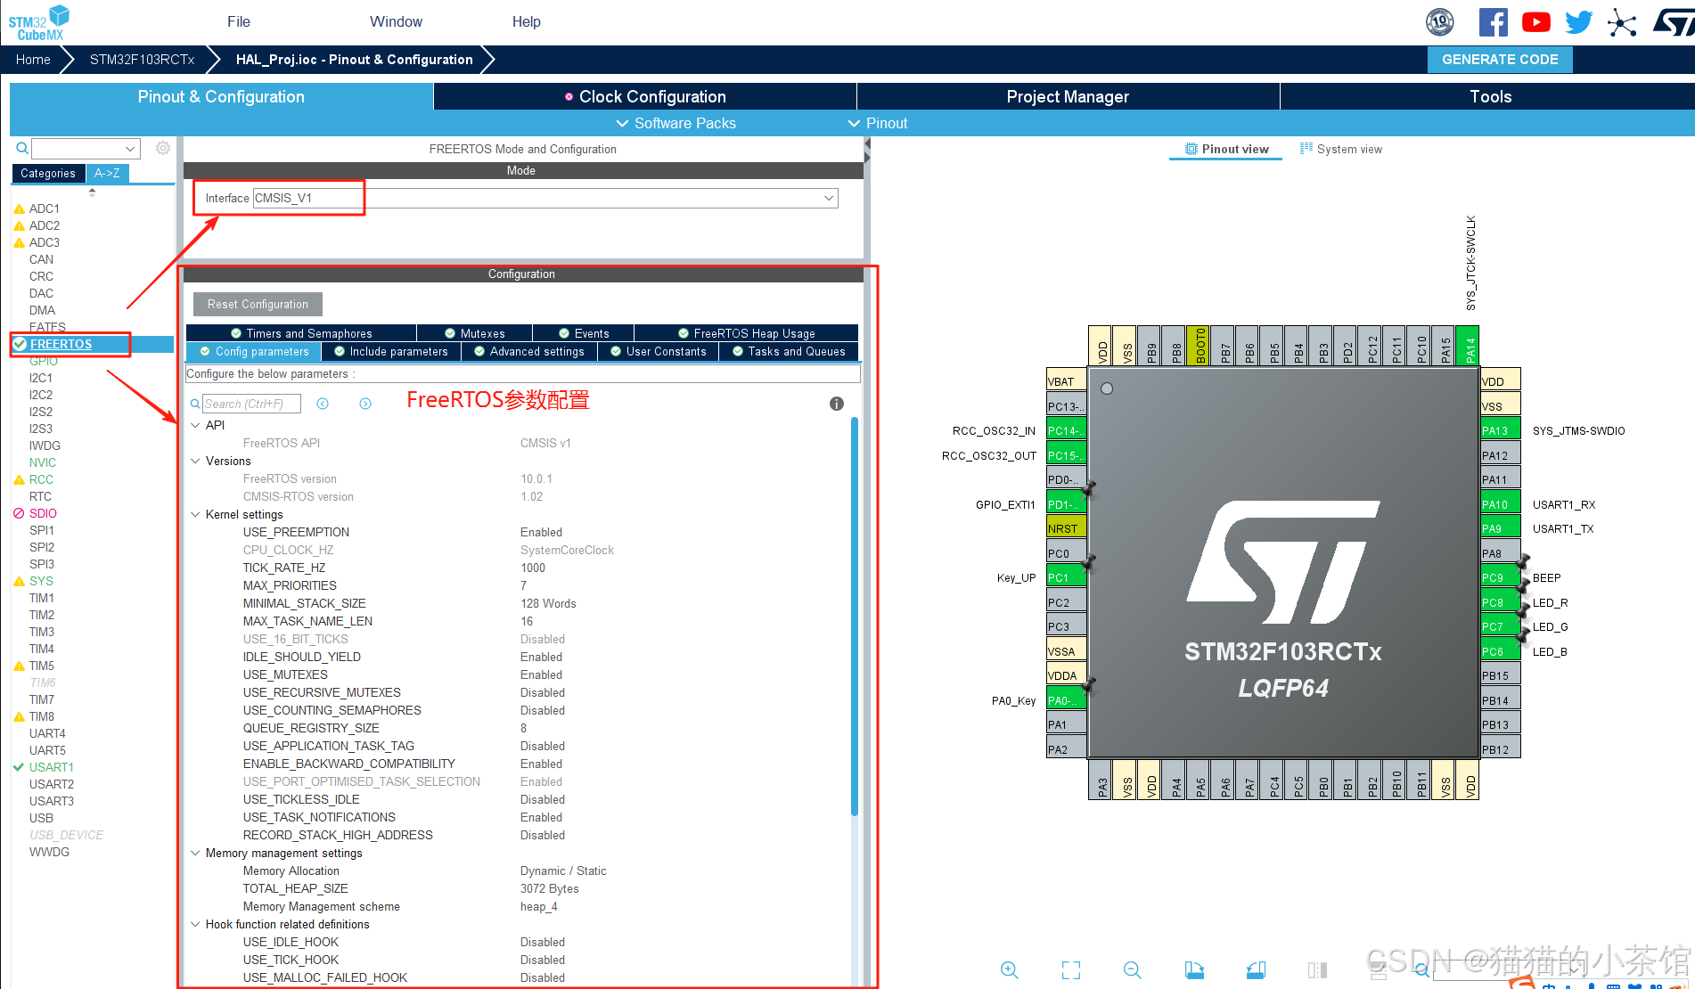1695x989 pixels.
Task: Click the parameter Search (Ctrl+F) field
Action: click(x=251, y=404)
